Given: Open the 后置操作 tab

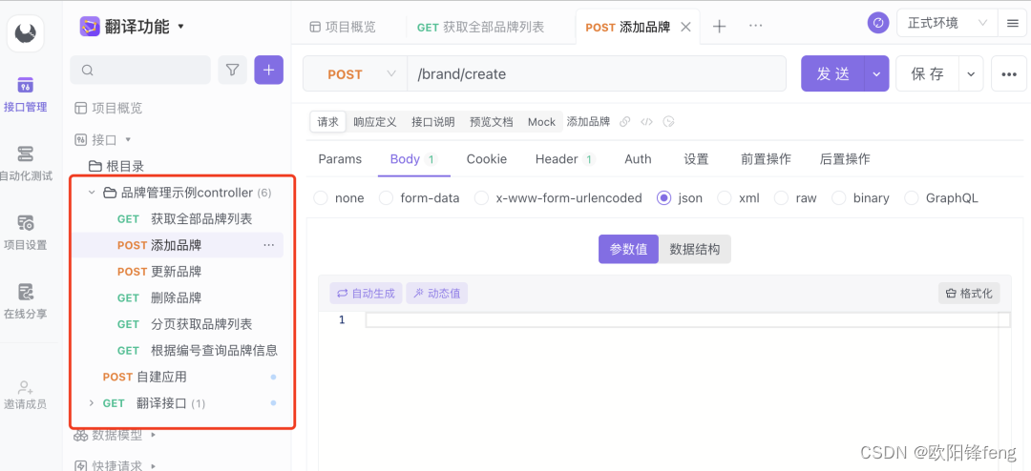Looking at the screenshot, I should (x=845, y=159).
